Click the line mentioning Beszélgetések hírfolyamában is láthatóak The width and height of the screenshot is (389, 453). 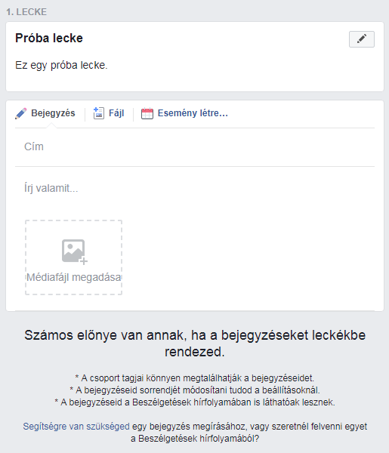pyautogui.click(x=195, y=402)
